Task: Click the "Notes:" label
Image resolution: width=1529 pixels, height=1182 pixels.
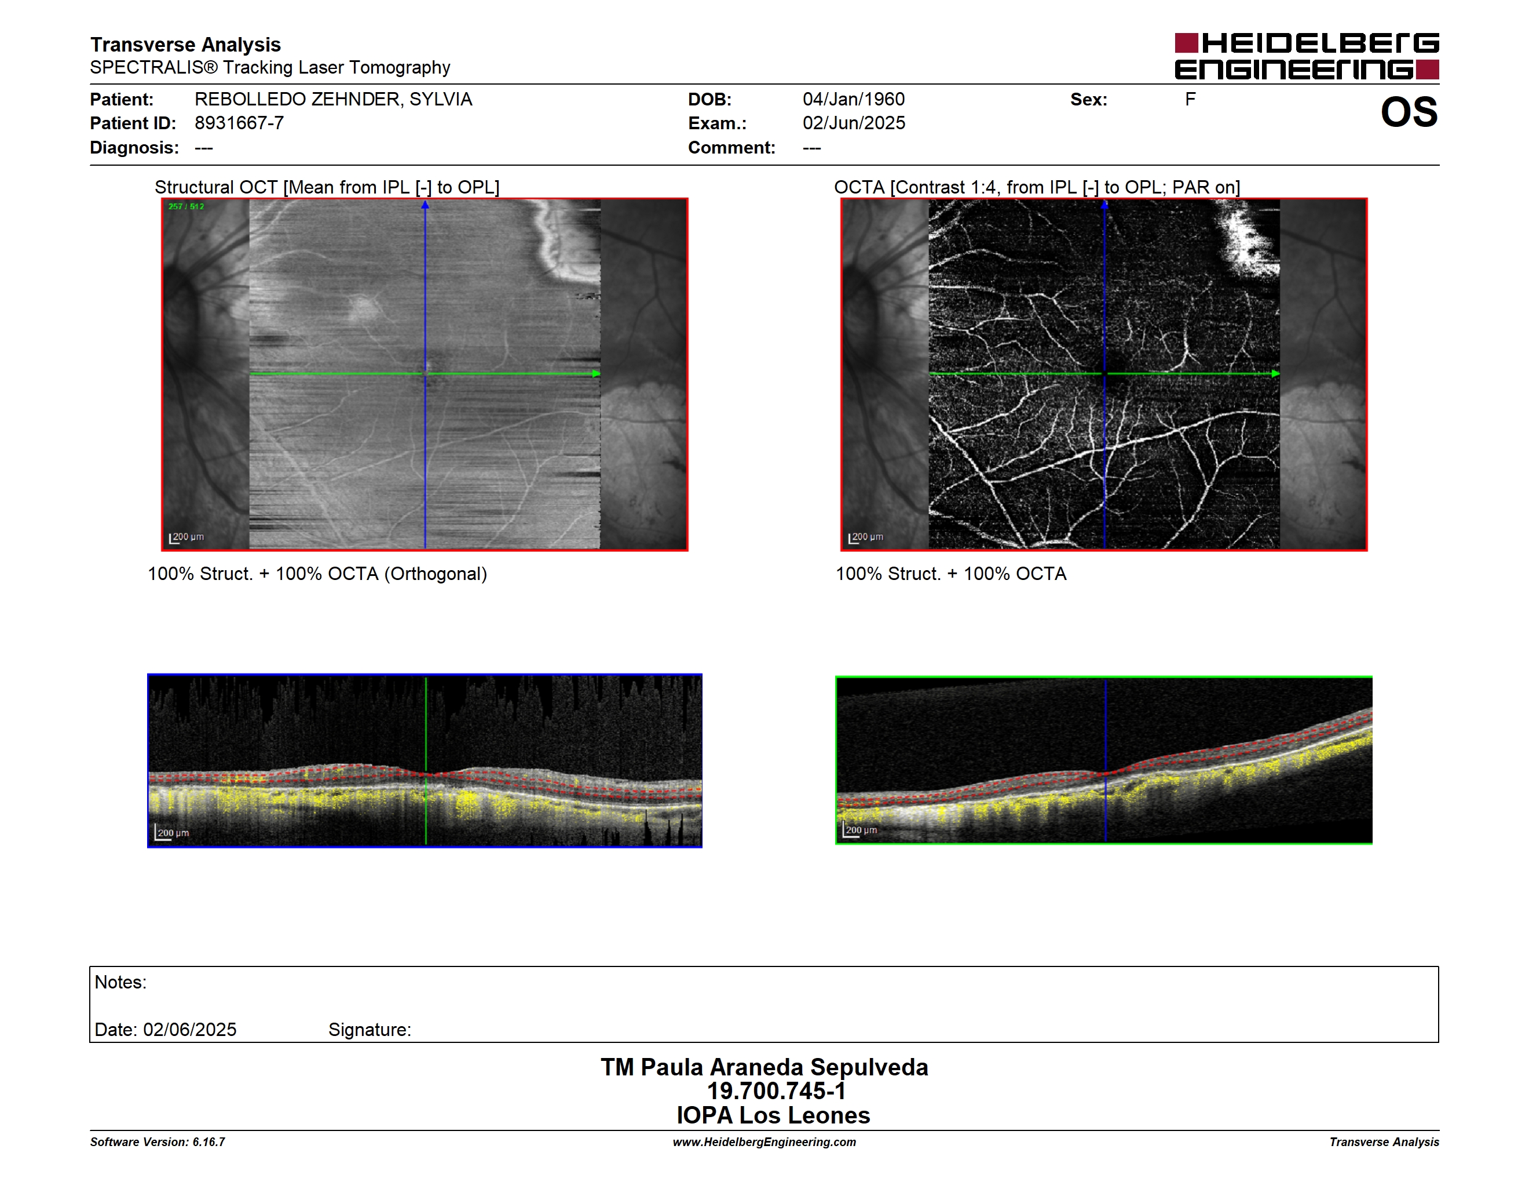Action: tap(120, 983)
